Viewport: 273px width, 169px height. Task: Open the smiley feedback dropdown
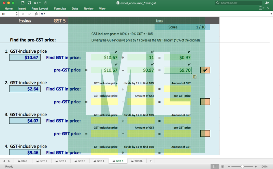click(262, 8)
